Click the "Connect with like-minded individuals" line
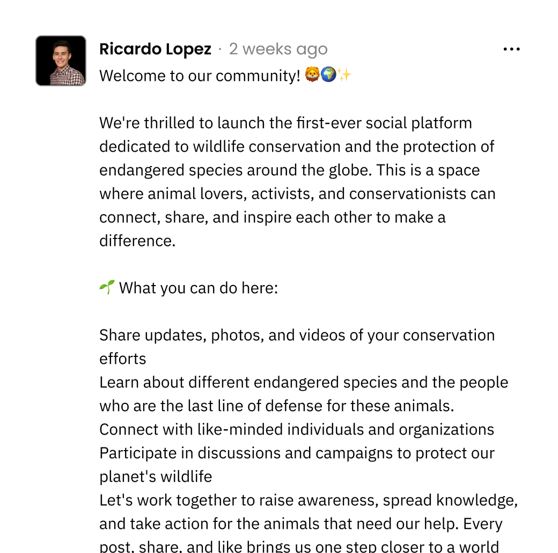This screenshot has width=558, height=553. (297, 429)
